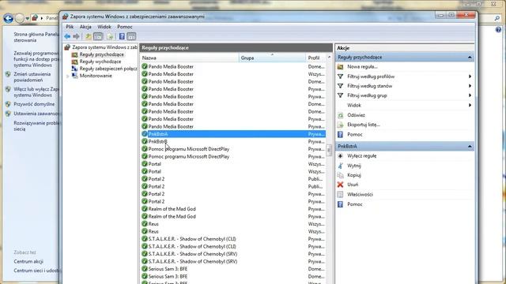Click the Właściwości icon
The image size is (506, 284).
coord(340,195)
